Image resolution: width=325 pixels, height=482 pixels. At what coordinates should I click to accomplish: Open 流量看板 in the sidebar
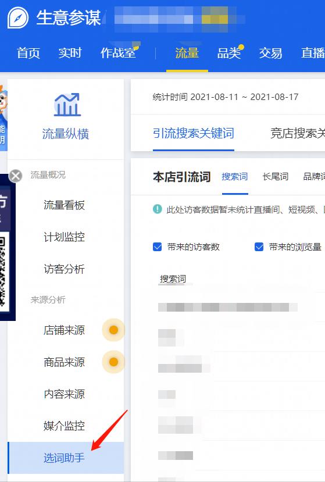pos(64,205)
